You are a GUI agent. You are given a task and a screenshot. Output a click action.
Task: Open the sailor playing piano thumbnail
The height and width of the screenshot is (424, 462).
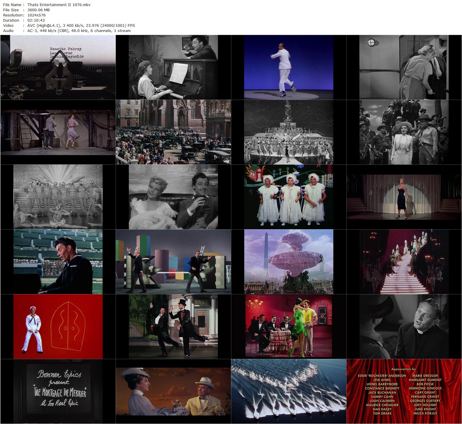58,262
